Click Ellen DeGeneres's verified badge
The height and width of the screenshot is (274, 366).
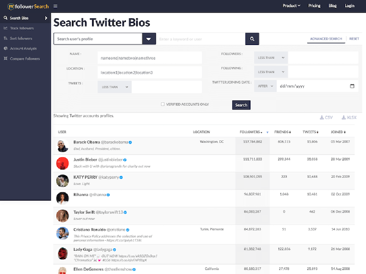coord(134,269)
